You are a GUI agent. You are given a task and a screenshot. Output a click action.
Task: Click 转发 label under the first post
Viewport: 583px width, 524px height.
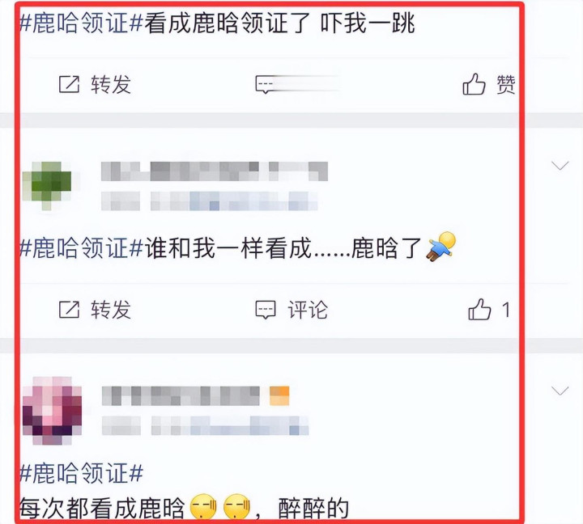(x=111, y=84)
